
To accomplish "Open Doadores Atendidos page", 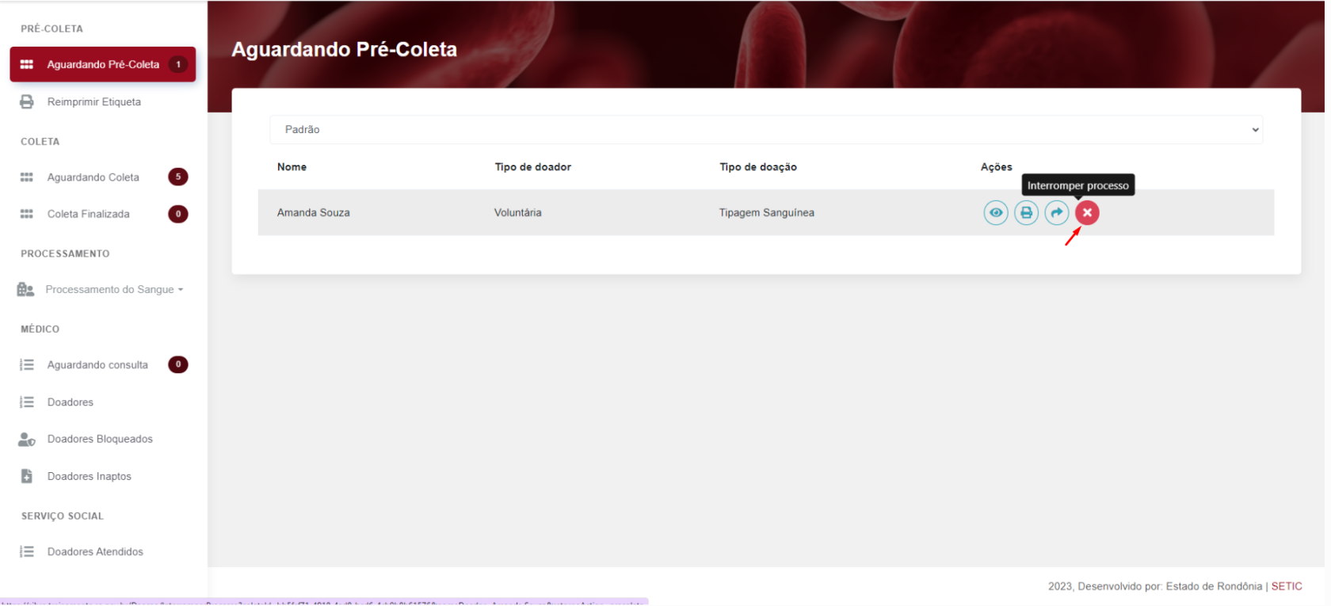I will [95, 551].
